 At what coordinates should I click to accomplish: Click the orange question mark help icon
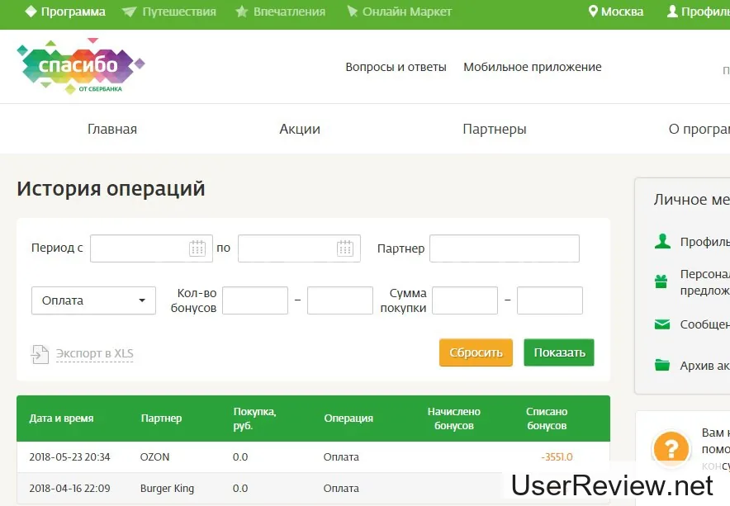pyautogui.click(x=671, y=448)
